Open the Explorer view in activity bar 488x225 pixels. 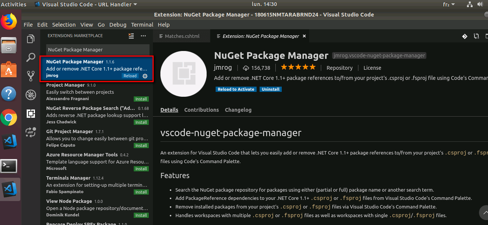click(x=31, y=39)
